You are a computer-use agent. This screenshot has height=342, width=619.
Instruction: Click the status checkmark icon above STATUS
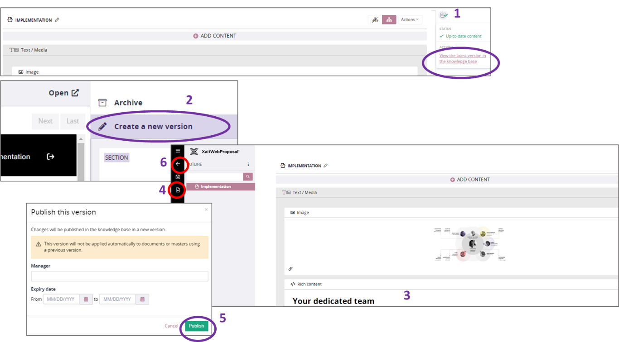click(x=444, y=15)
